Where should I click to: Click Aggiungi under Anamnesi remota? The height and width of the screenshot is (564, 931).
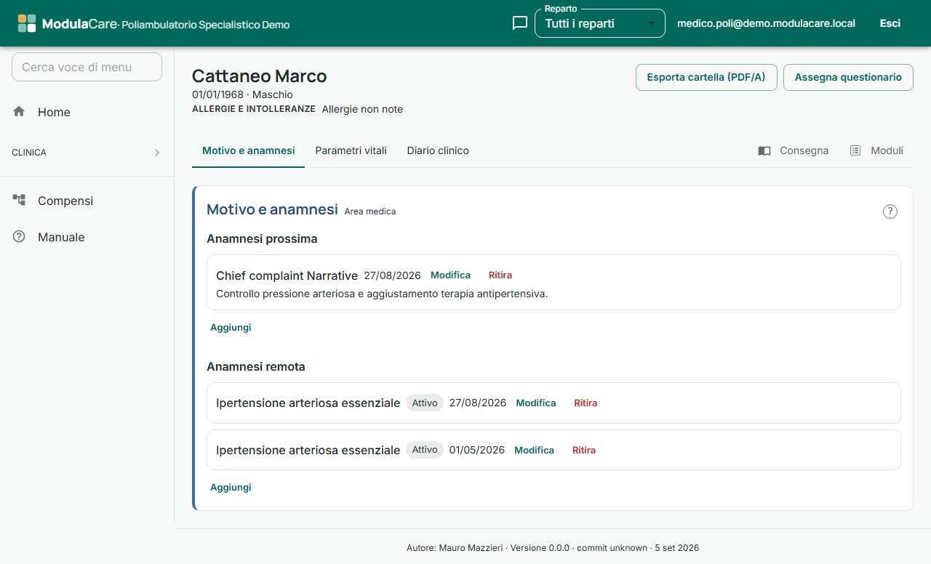click(231, 487)
